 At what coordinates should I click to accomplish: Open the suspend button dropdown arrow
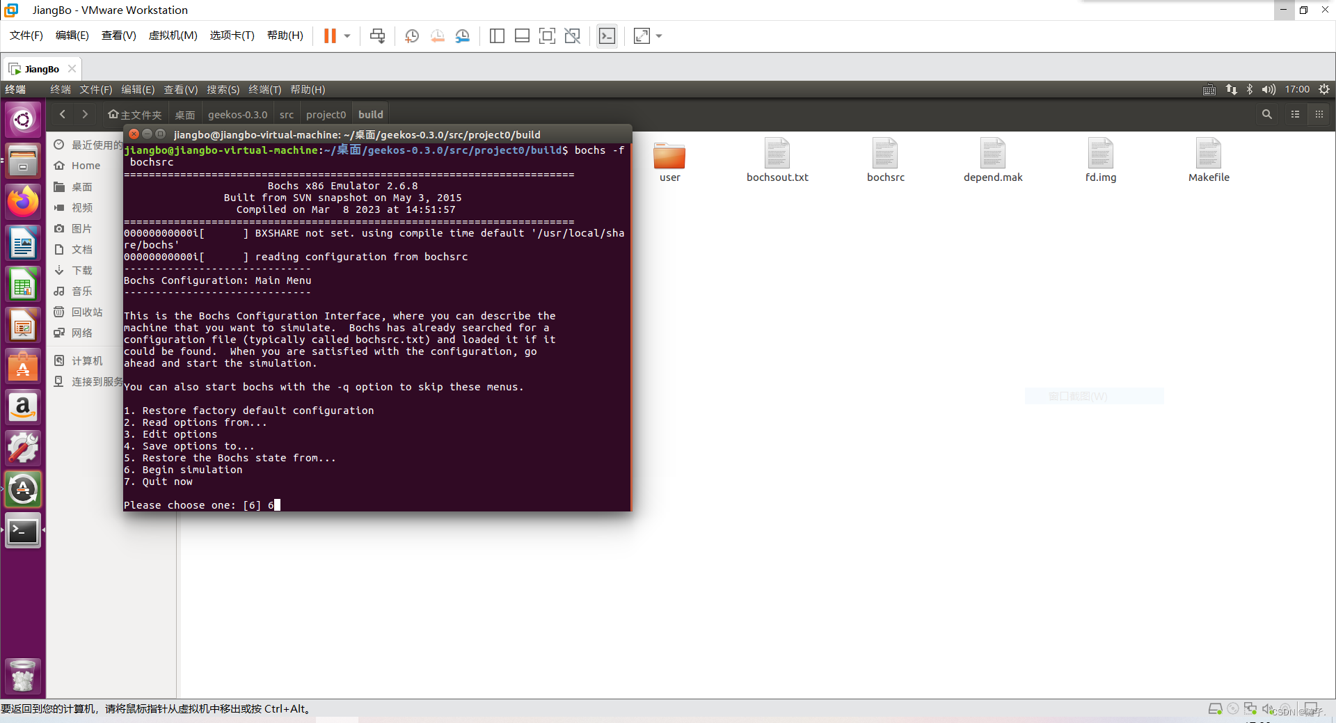click(x=346, y=35)
